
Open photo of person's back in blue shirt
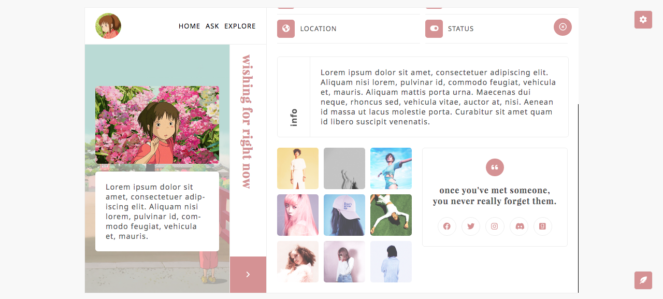(x=391, y=262)
